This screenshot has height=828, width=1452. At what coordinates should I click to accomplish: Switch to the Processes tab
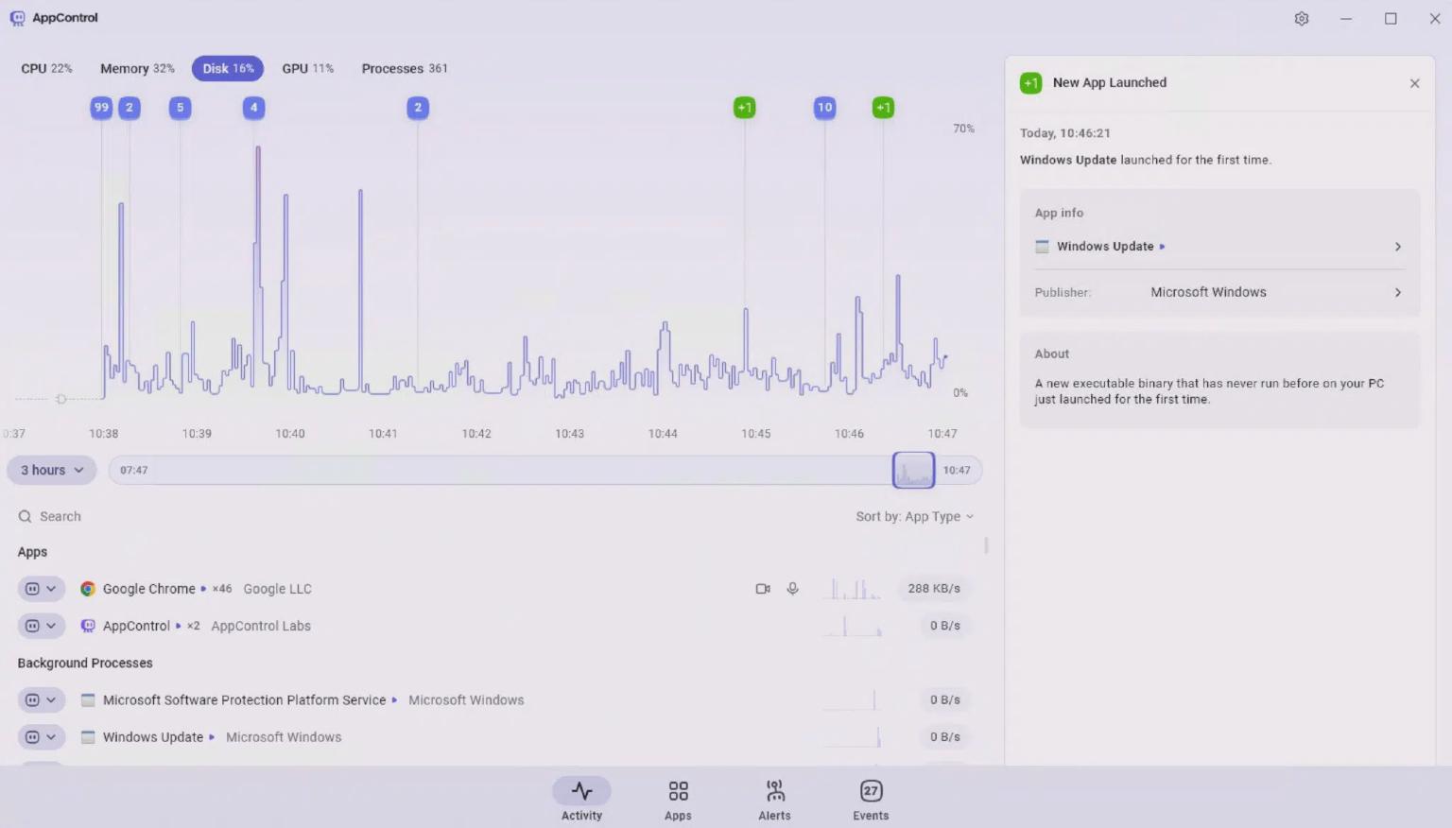coord(405,68)
